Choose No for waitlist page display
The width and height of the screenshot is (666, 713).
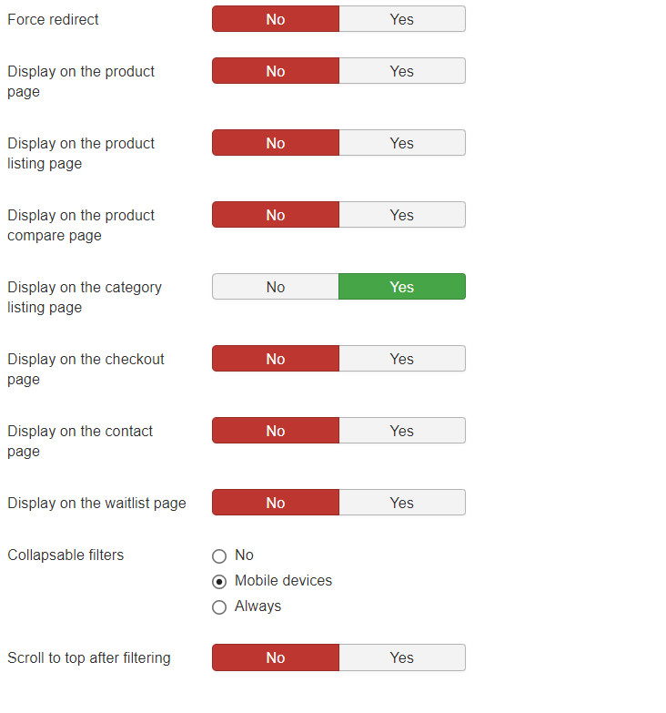click(x=276, y=503)
